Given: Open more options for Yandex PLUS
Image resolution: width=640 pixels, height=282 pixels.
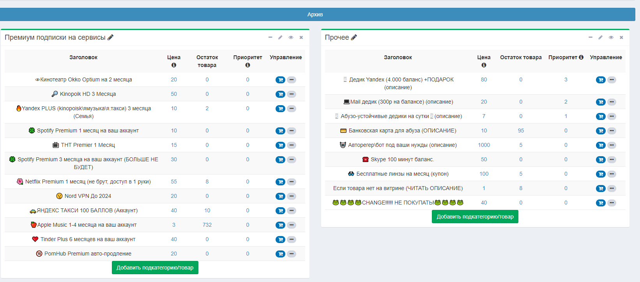Looking at the screenshot, I should [x=292, y=109].
